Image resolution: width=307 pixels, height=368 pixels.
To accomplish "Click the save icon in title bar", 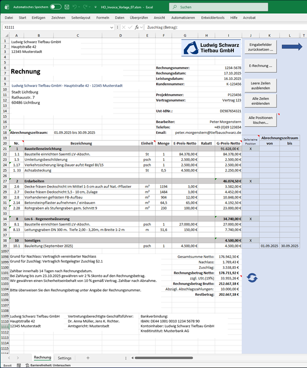I will 66,7.
